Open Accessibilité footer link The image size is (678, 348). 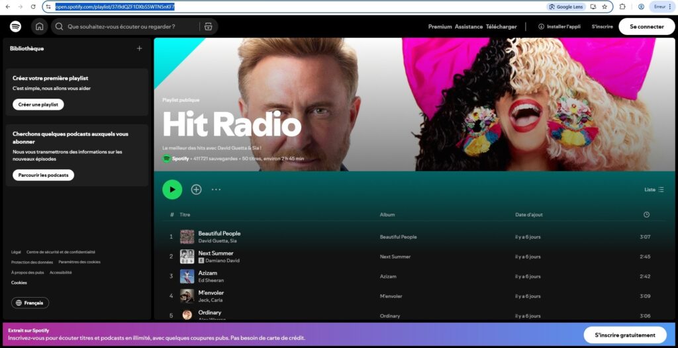point(61,273)
